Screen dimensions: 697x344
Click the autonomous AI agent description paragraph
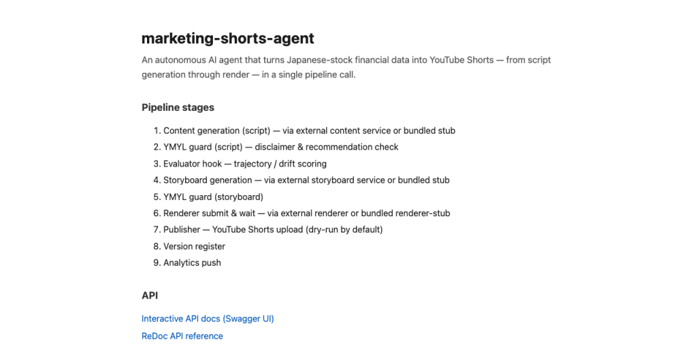click(346, 67)
